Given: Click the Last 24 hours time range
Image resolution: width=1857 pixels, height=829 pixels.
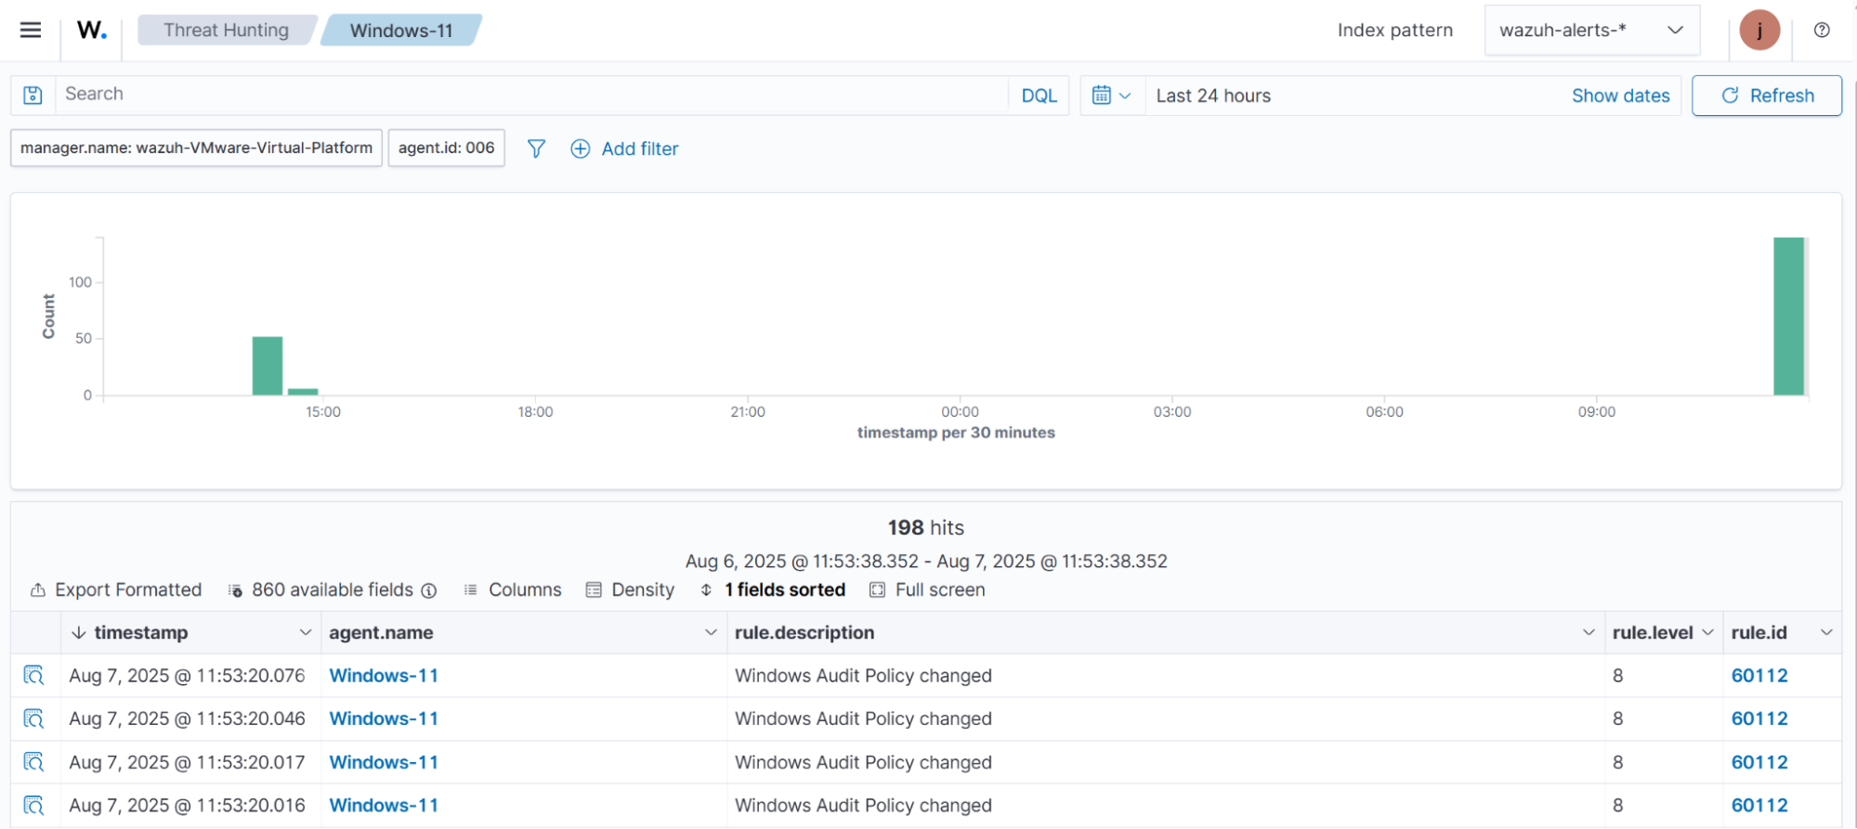Looking at the screenshot, I should point(1213,96).
